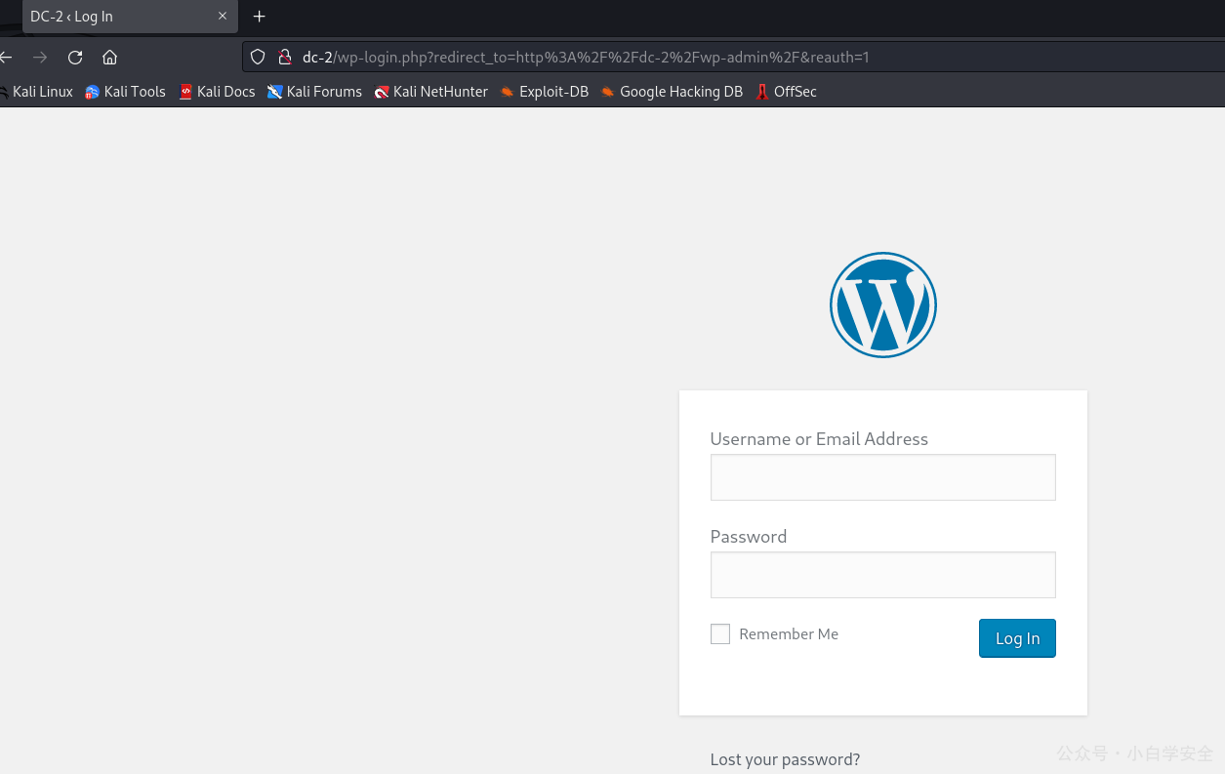Open the Exploit-DB bookmark
This screenshot has width=1225, height=774.
click(x=545, y=92)
